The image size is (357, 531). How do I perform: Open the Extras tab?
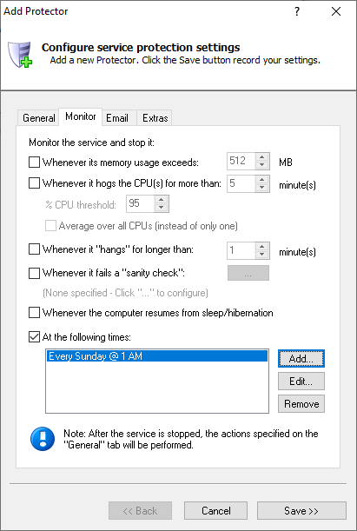155,118
